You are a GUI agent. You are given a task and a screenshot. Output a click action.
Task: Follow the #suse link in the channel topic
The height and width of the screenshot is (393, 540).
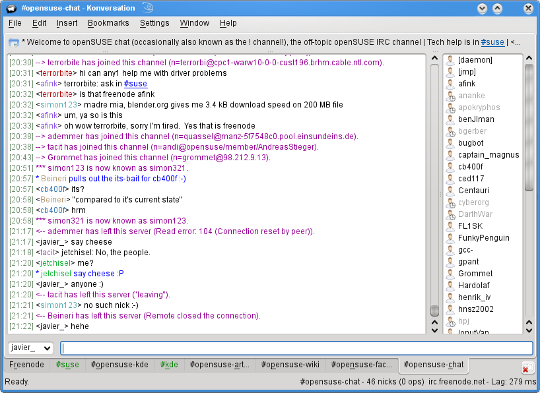492,42
